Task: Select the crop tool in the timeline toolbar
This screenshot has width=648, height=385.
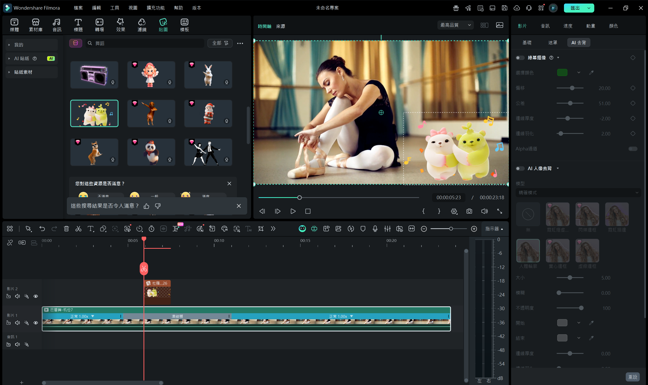Action: point(260,229)
